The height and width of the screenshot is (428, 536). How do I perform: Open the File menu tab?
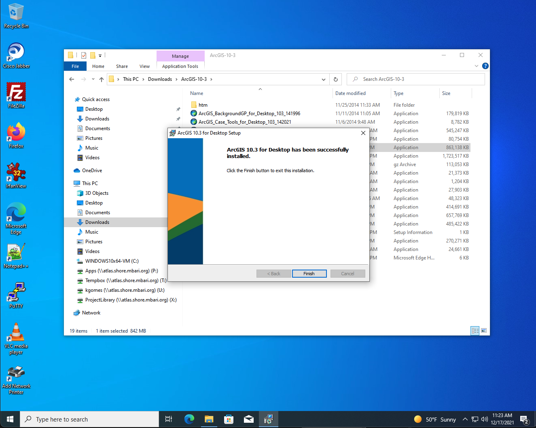click(75, 66)
